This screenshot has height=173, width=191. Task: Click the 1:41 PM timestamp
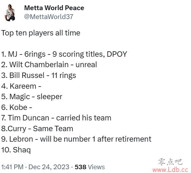[x=12, y=167]
